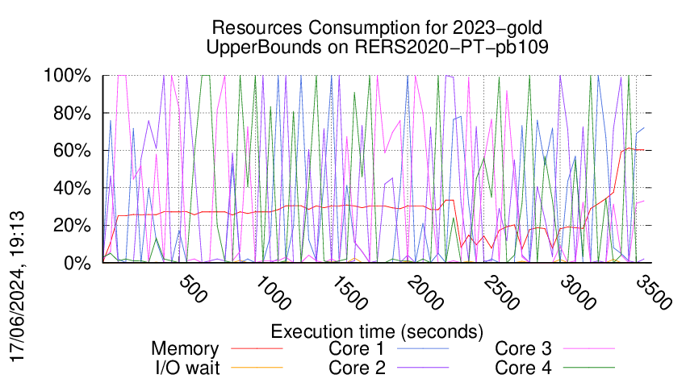Click the 80% y-axis label
This screenshot has width=686, height=383.
click(x=72, y=113)
